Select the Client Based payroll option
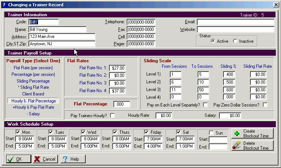Screen dimensions: 281x168 coord(33,94)
